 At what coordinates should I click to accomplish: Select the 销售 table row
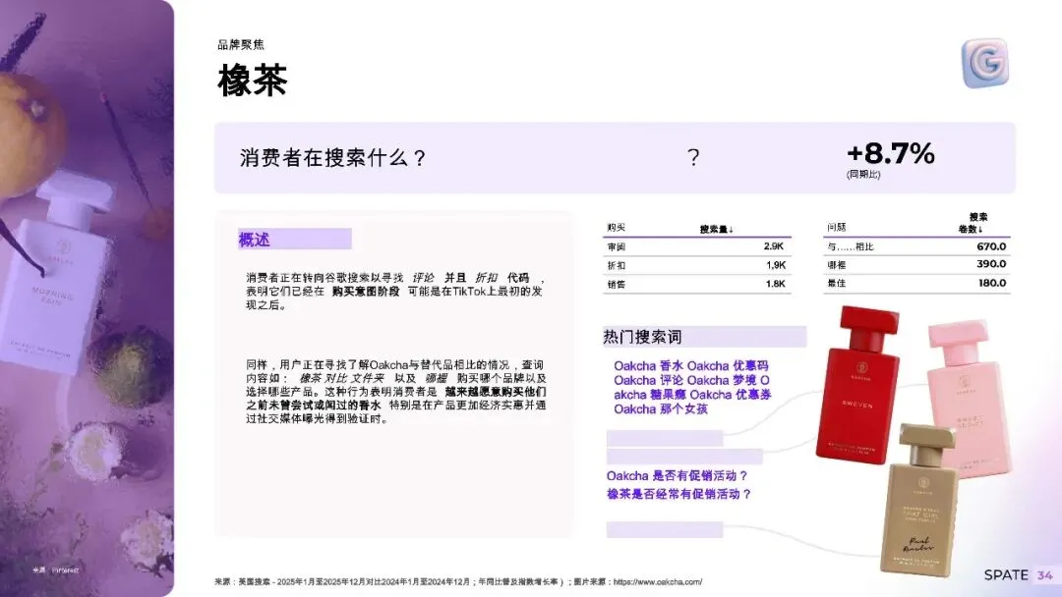tap(697, 284)
